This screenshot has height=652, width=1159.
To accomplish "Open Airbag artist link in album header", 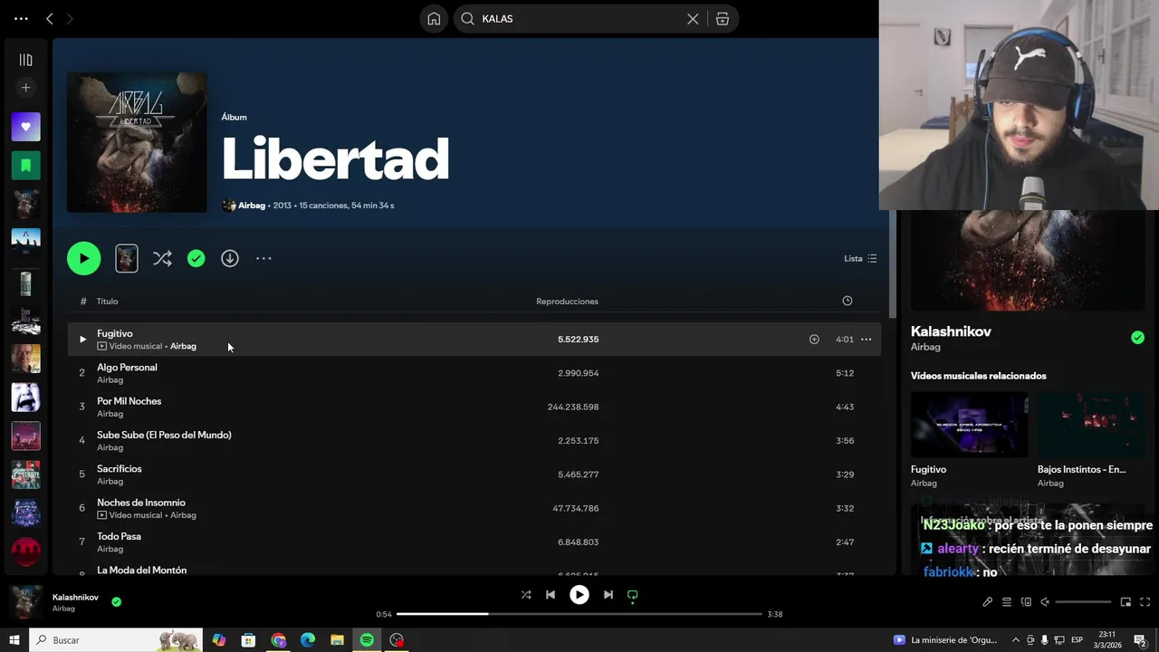I will click(252, 206).
